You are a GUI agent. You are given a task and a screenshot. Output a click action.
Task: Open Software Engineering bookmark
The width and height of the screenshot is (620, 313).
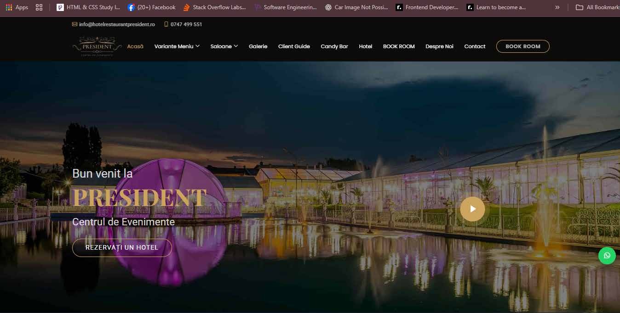[286, 7]
